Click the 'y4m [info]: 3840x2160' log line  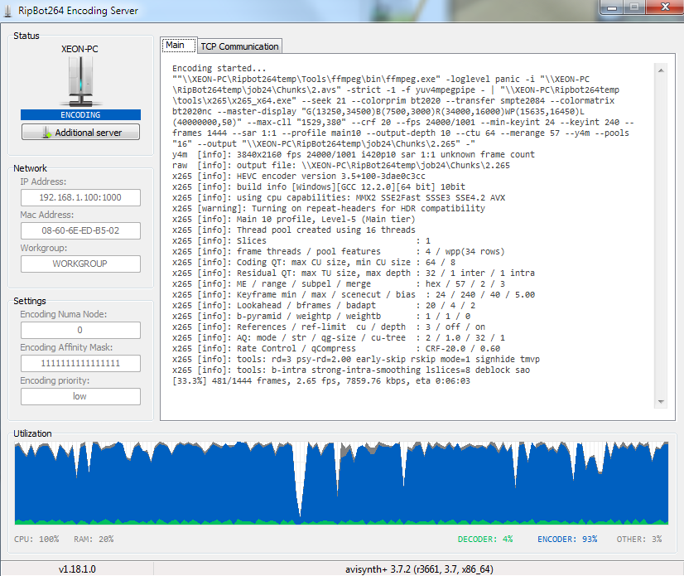pos(354,154)
